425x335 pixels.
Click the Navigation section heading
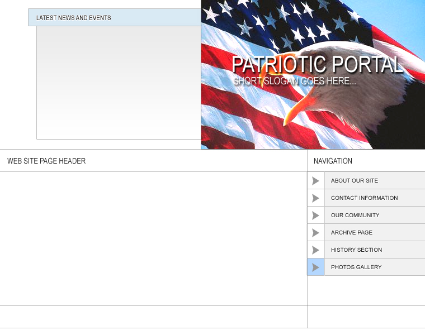[333, 161]
